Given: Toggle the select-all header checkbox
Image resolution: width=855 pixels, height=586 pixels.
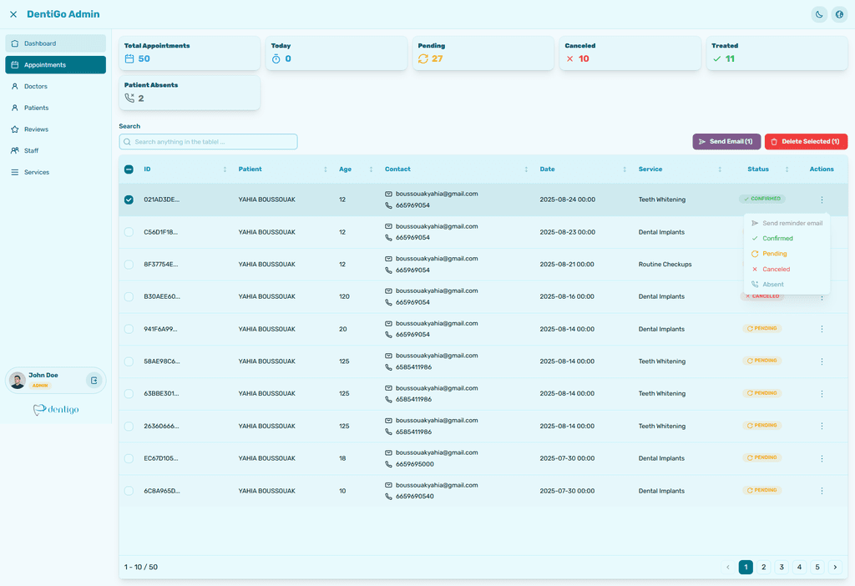Looking at the screenshot, I should tap(129, 169).
